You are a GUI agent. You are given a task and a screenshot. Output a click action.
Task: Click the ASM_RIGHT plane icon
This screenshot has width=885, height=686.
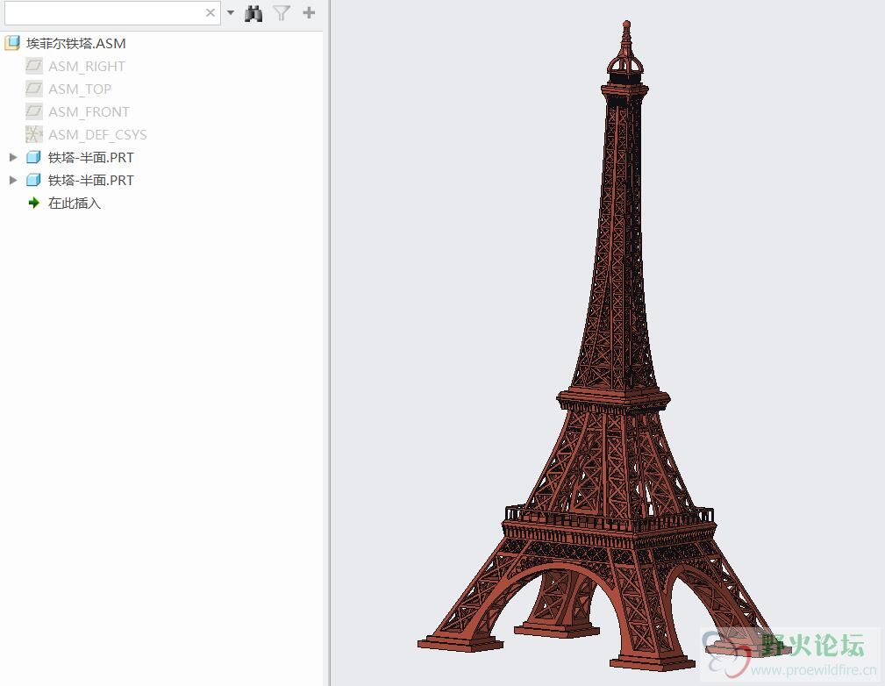(x=34, y=66)
